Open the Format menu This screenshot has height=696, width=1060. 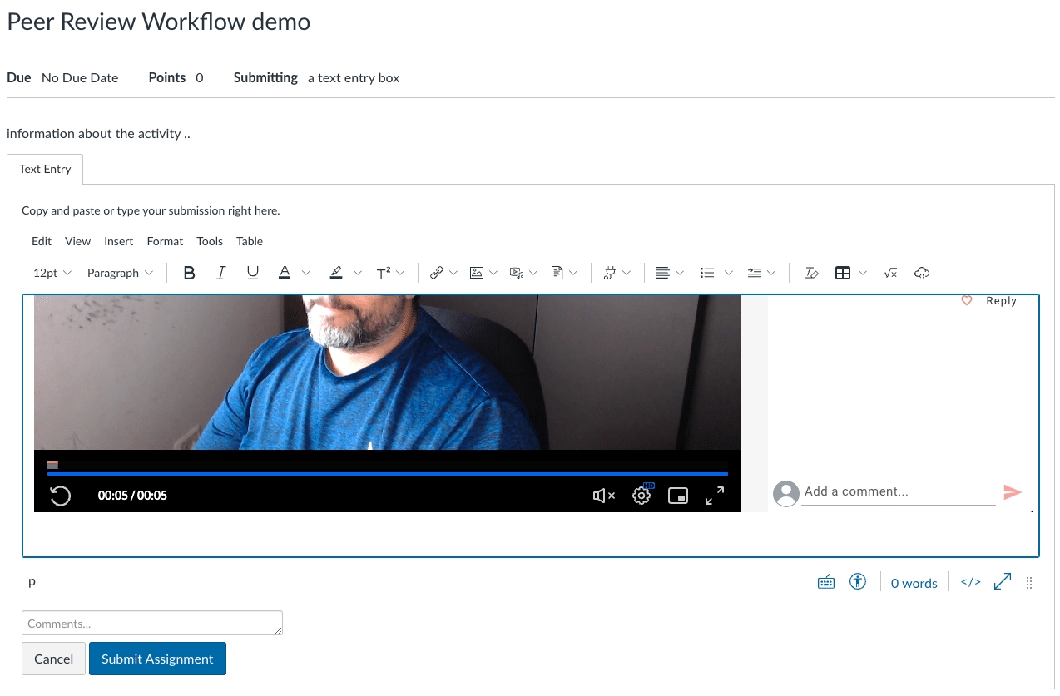tap(165, 241)
